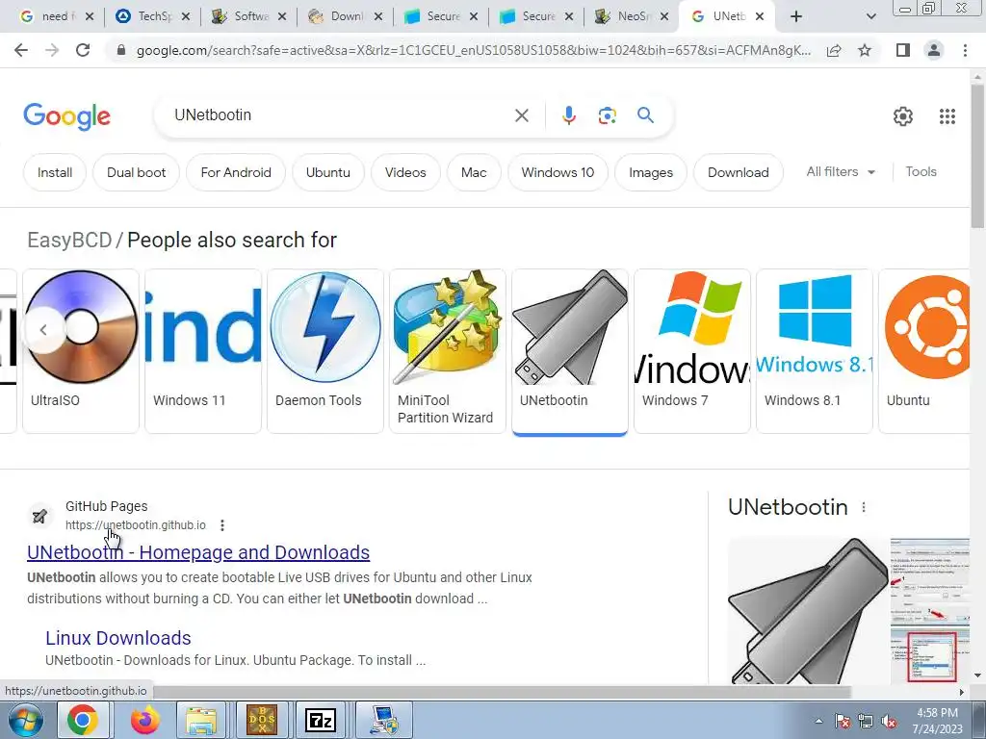Bookmark this page with the star icon
Screen dimensions: 986x739
pos(865,50)
